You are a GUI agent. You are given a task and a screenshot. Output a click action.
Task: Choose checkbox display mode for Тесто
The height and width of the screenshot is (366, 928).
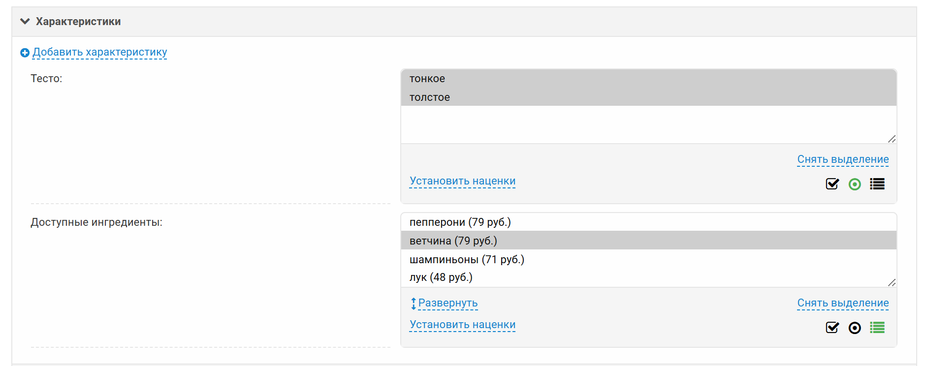coord(832,184)
